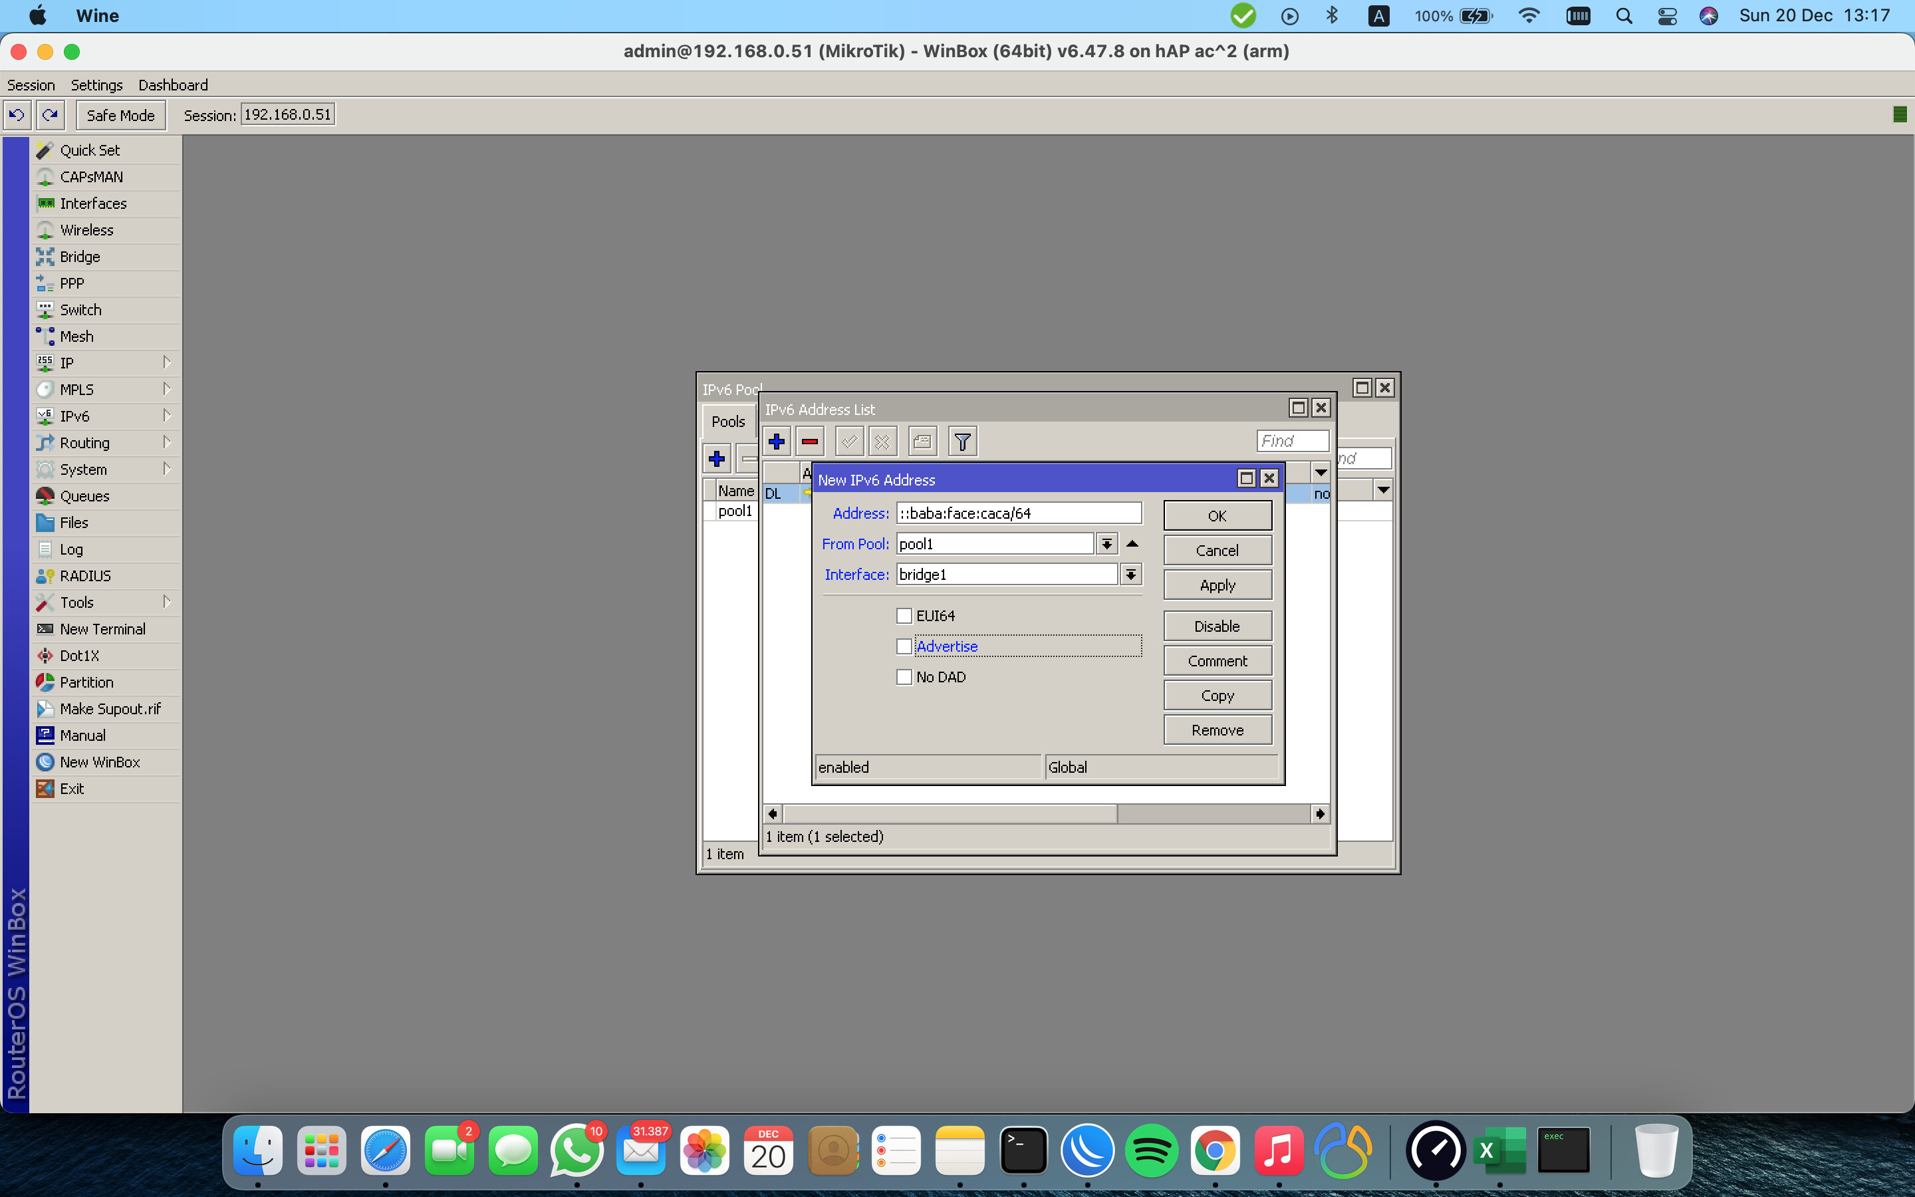Check the No DAD option
Image resolution: width=1915 pixels, height=1197 pixels.
point(904,677)
